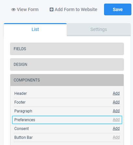Screen dimensions: 133x145
Task: Save the form with the Save button
Action: (118, 9)
